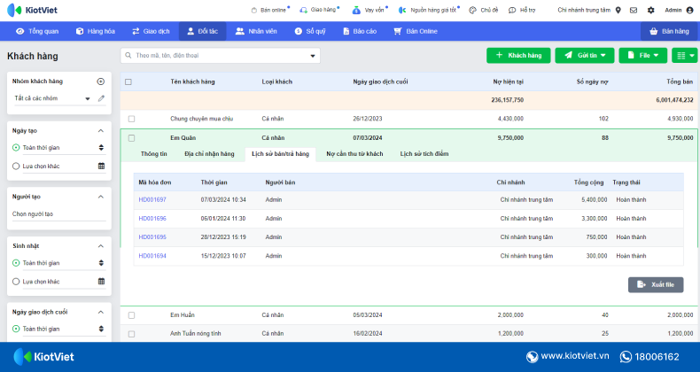Edit customer group pencil icon
Viewport: 700px width, 372px height.
pos(101,98)
